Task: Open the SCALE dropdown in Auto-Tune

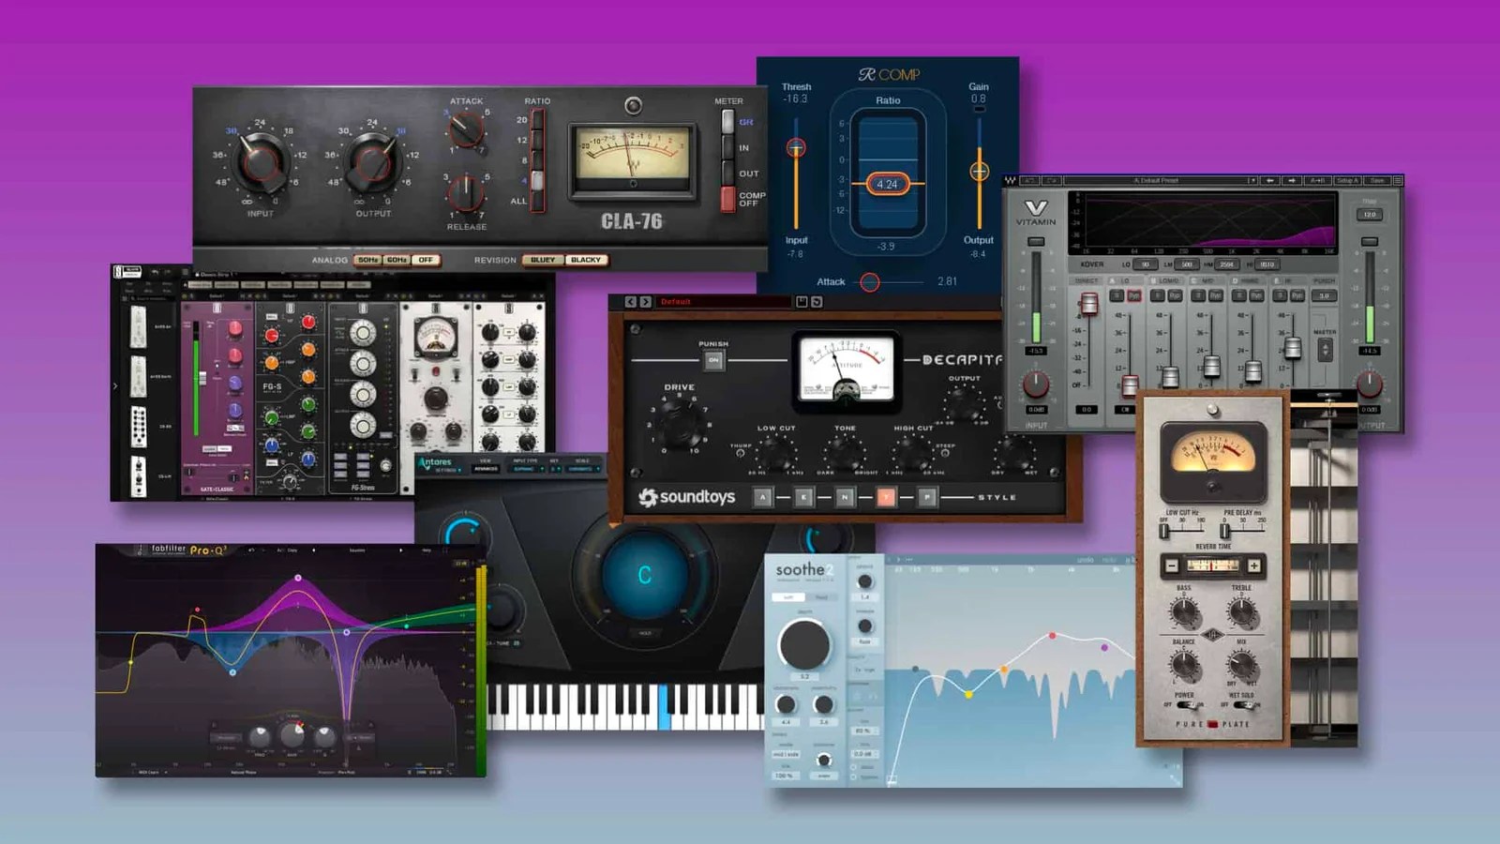Action: (x=582, y=468)
